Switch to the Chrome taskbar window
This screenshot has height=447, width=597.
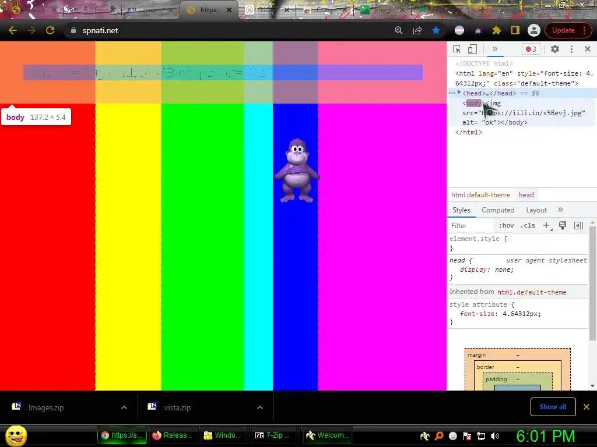point(122,435)
